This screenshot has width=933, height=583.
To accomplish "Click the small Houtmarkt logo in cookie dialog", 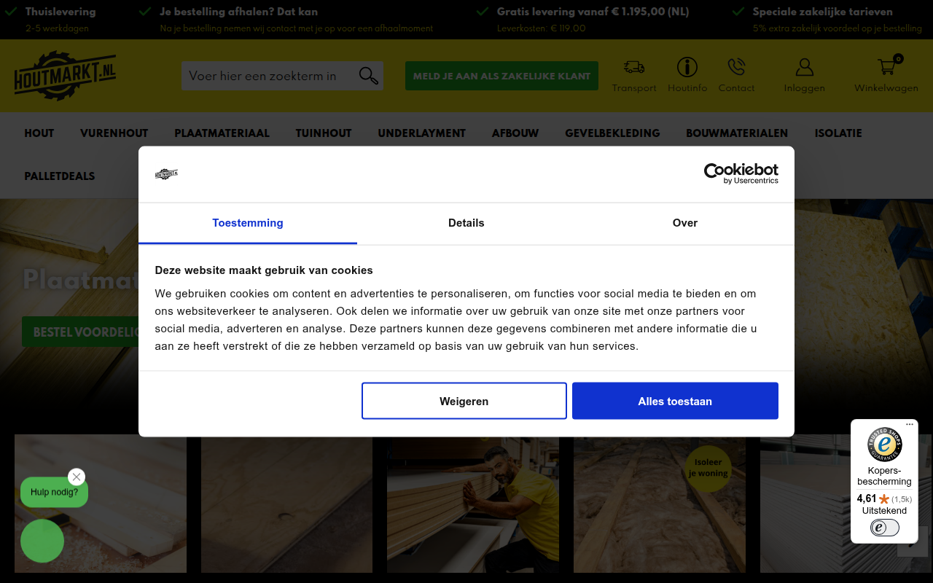I will tap(166, 173).
